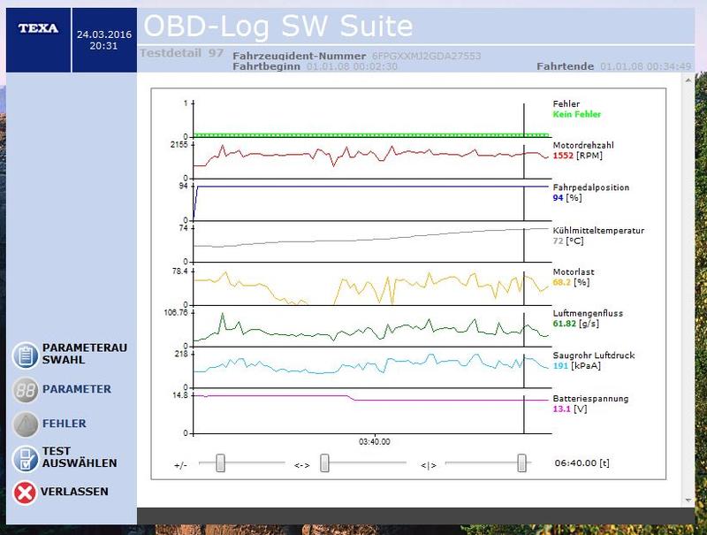Click the <|> cursor position slider handle
The height and width of the screenshot is (535, 707).
tap(521, 462)
